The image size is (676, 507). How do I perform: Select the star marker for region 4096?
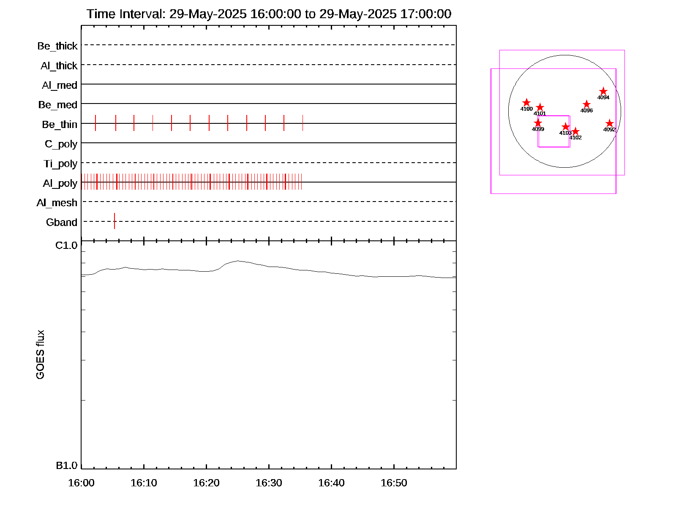[586, 104]
